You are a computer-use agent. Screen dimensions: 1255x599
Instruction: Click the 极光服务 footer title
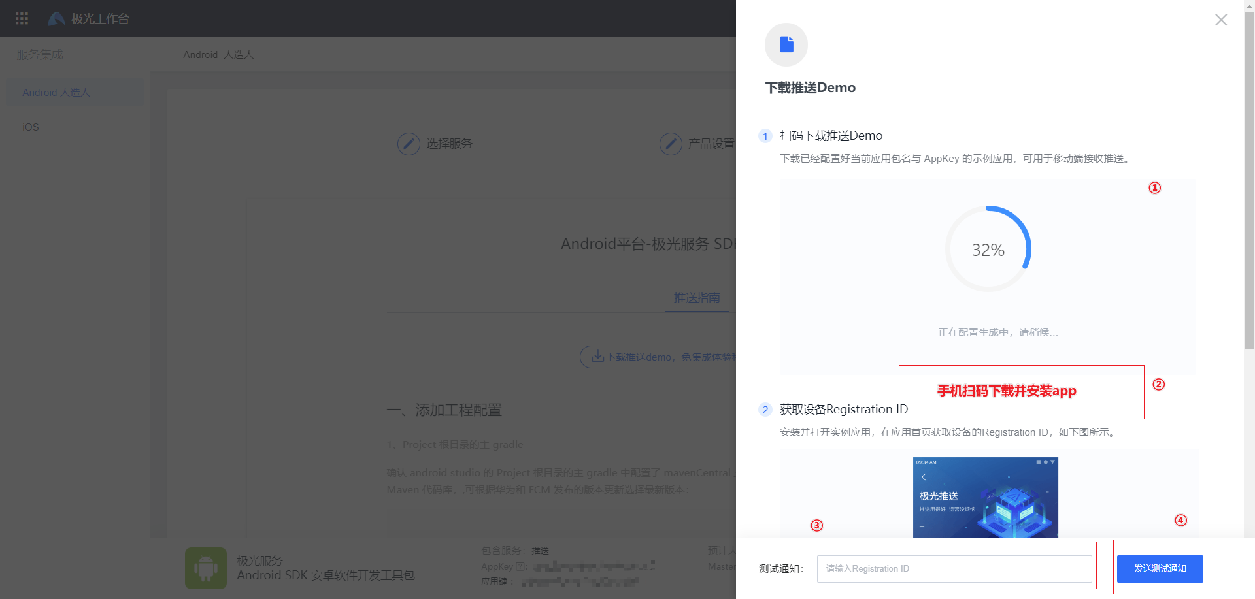point(259,560)
